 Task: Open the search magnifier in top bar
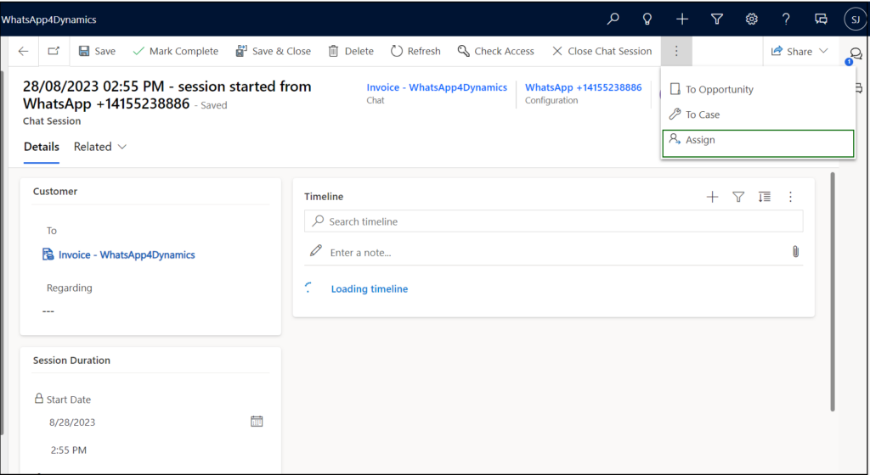coord(613,19)
